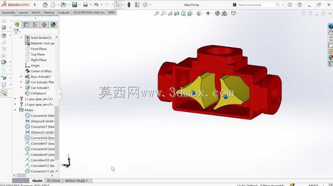Print using the printer icon
The width and height of the screenshot is (333, 186).
point(85,5)
